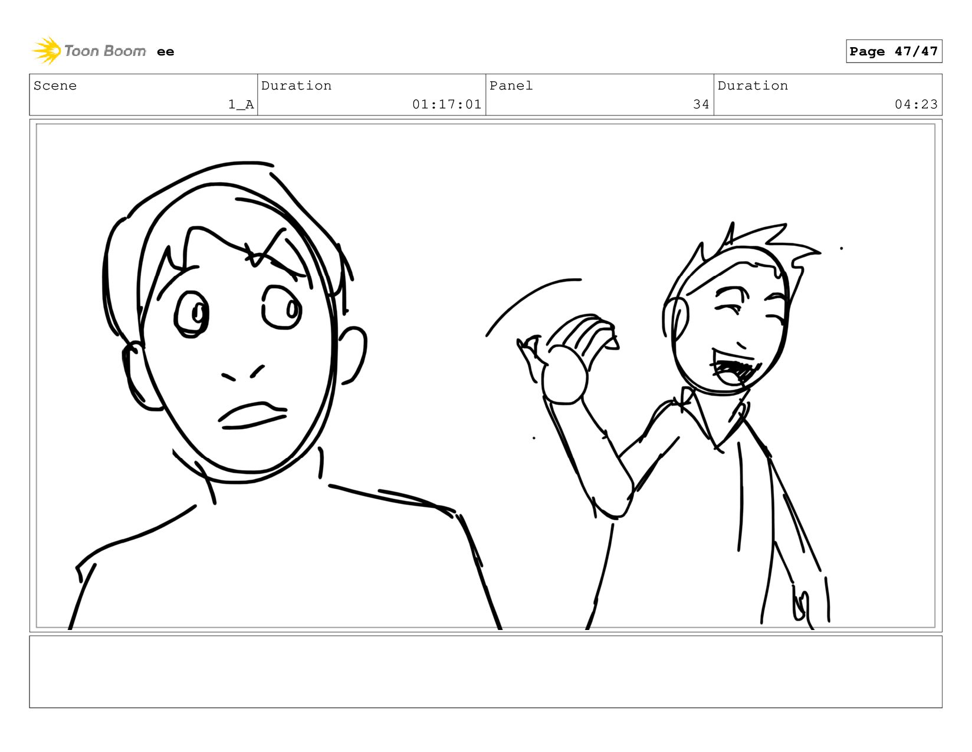Viewport: 972px width, 752px height.
Task: Click the panel number '34'
Action: [701, 104]
